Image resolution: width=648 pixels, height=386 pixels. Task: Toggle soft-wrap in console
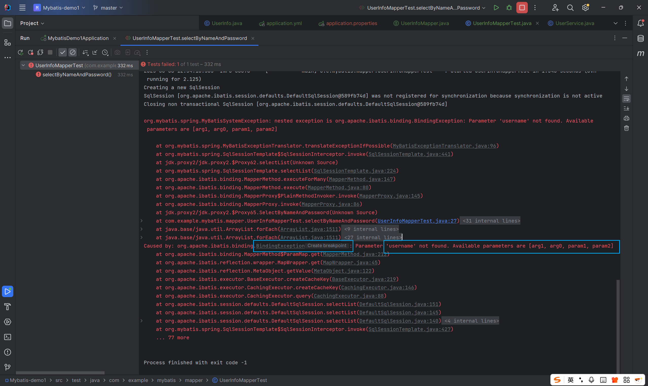626,99
